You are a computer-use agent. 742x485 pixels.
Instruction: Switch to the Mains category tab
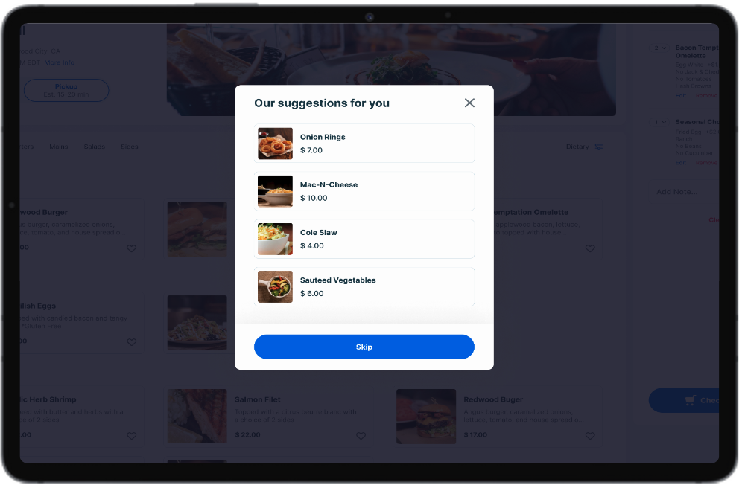point(59,147)
